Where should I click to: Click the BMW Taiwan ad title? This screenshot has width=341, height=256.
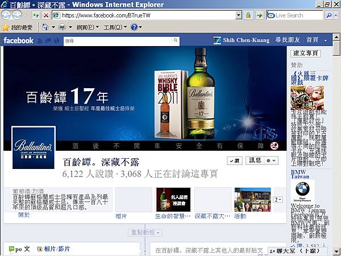tap(300, 174)
